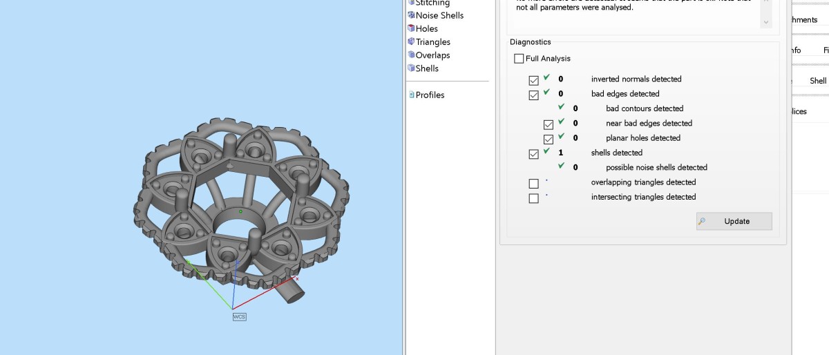The image size is (829, 355).
Task: Enable the Full Analysis checkbox
Action: [x=519, y=59]
